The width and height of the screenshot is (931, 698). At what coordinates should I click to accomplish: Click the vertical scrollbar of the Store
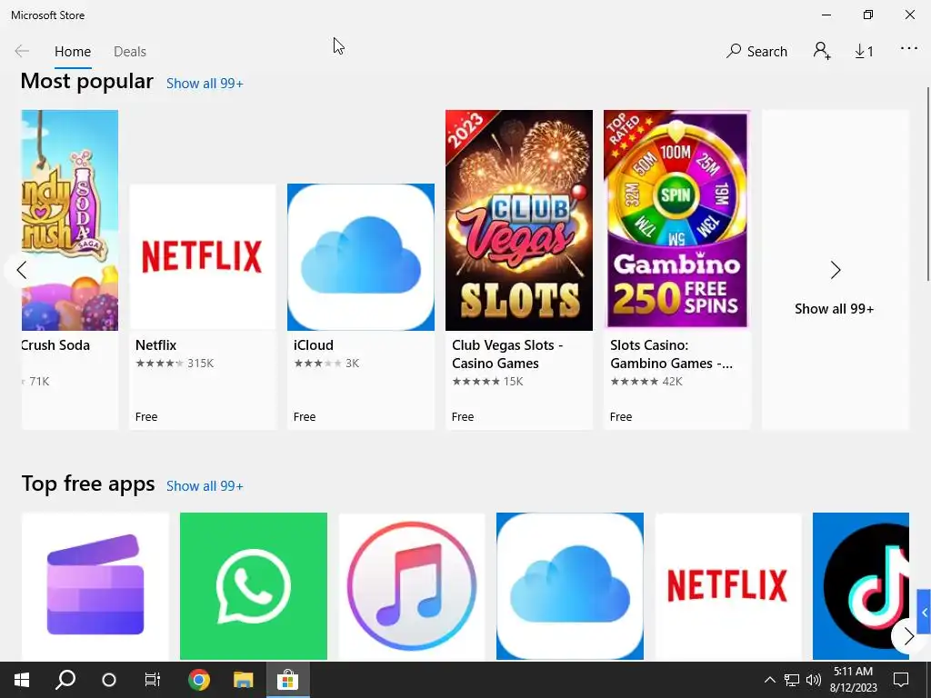[927, 184]
